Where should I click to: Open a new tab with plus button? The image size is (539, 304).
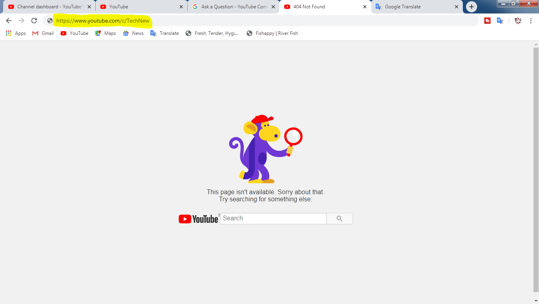pyautogui.click(x=471, y=7)
